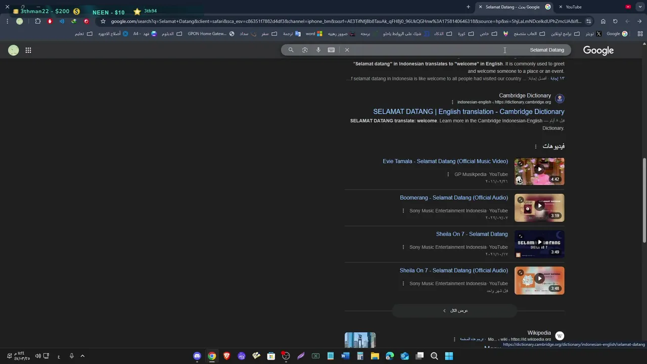Open Sheila On 7 Official Audio link
This screenshot has height=364, width=647.
454,270
